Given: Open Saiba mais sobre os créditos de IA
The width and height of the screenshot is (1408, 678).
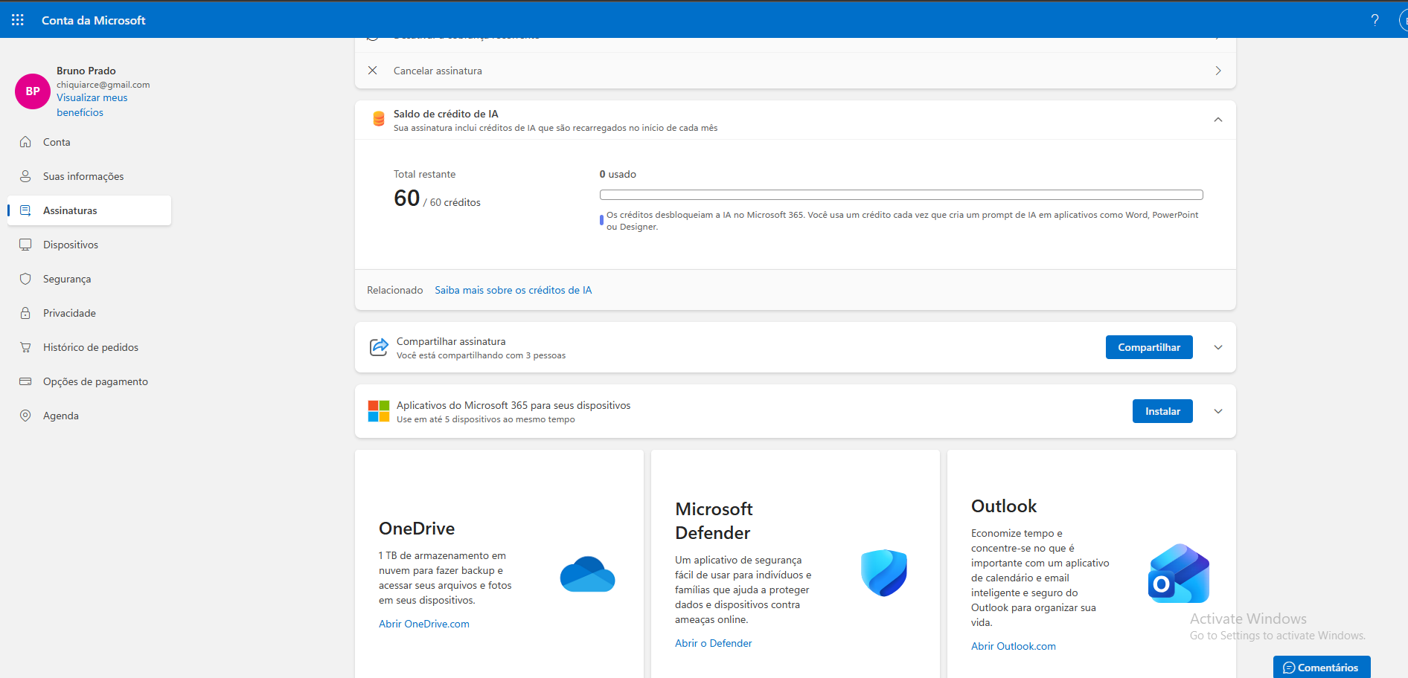Looking at the screenshot, I should coord(513,290).
